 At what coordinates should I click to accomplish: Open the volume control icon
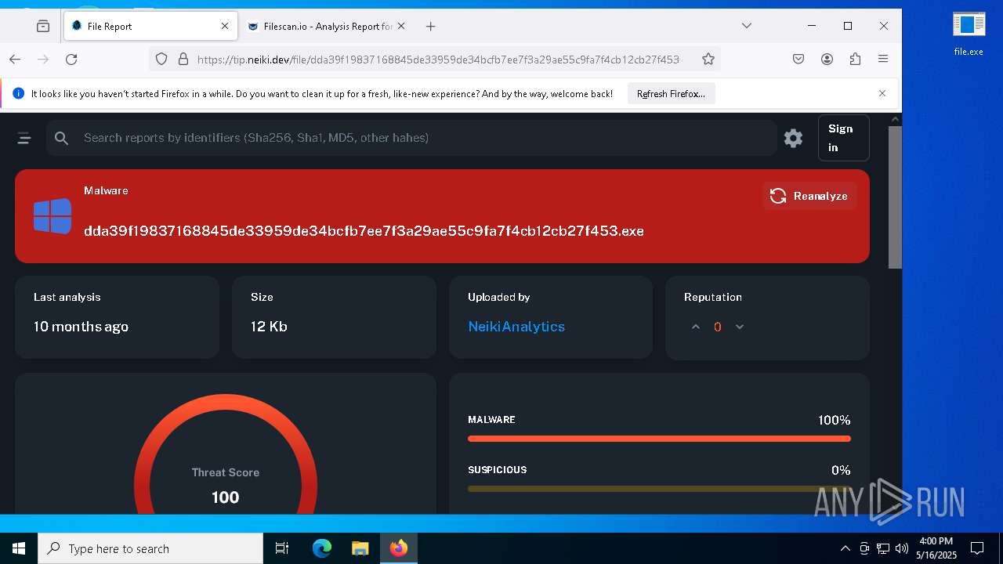(x=901, y=548)
